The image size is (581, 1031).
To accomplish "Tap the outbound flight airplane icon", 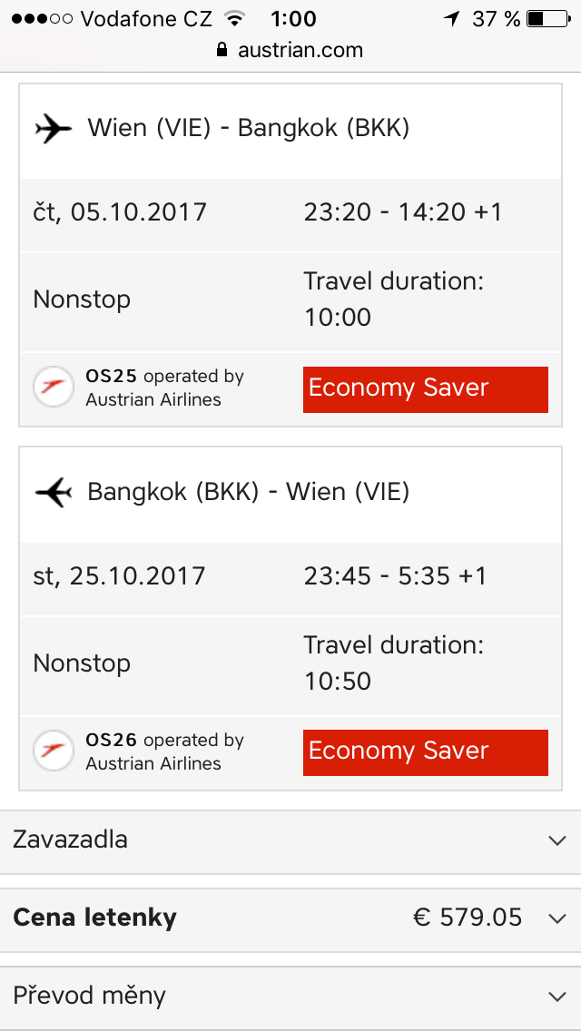I will tap(54, 129).
